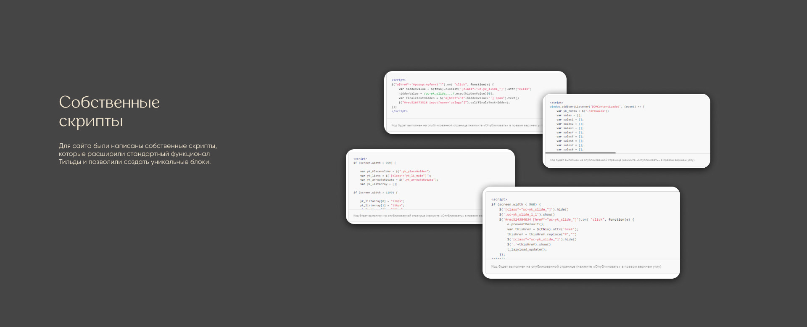Image resolution: width=807 pixels, height=327 pixels.
Task: Click the "var yk_arrowToRotate" code line
Action: tap(399, 180)
